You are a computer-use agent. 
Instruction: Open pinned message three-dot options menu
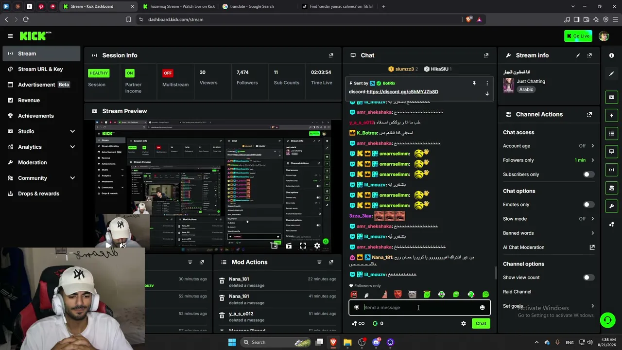487,83
